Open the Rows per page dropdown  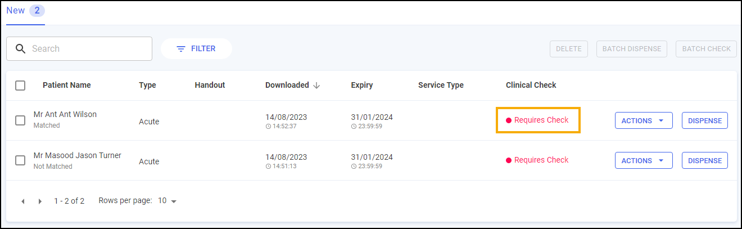168,201
